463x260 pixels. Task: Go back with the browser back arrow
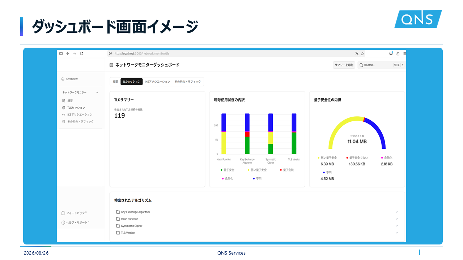click(68, 53)
